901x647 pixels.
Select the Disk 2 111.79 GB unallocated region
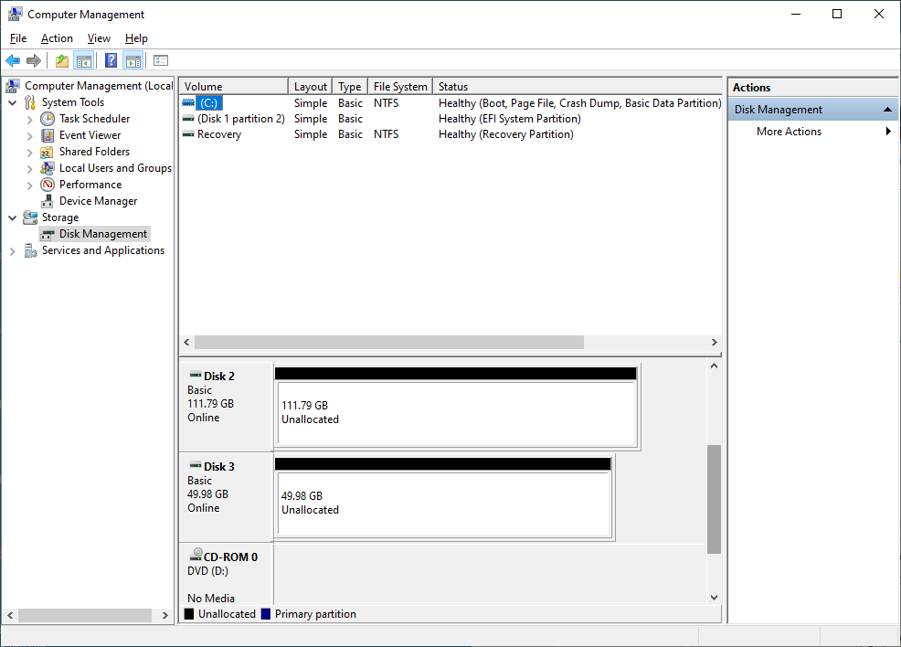[x=456, y=412]
